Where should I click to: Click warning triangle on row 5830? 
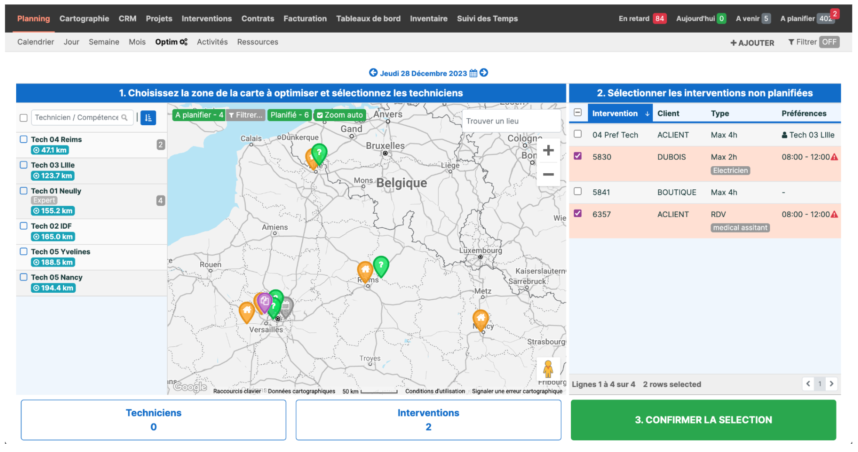pos(834,157)
